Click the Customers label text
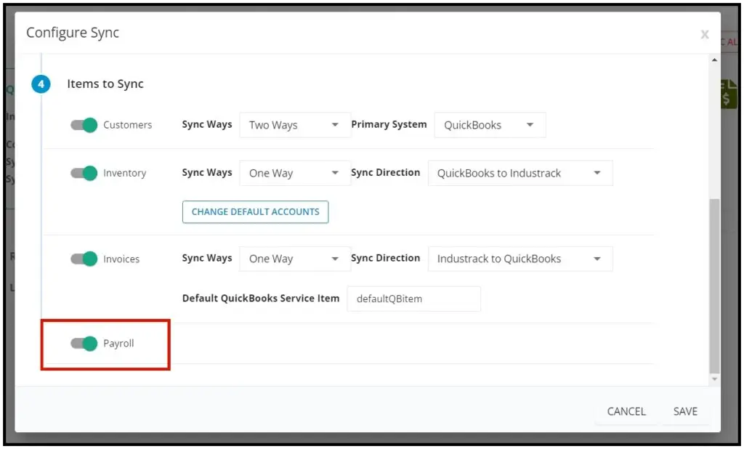 (x=128, y=125)
